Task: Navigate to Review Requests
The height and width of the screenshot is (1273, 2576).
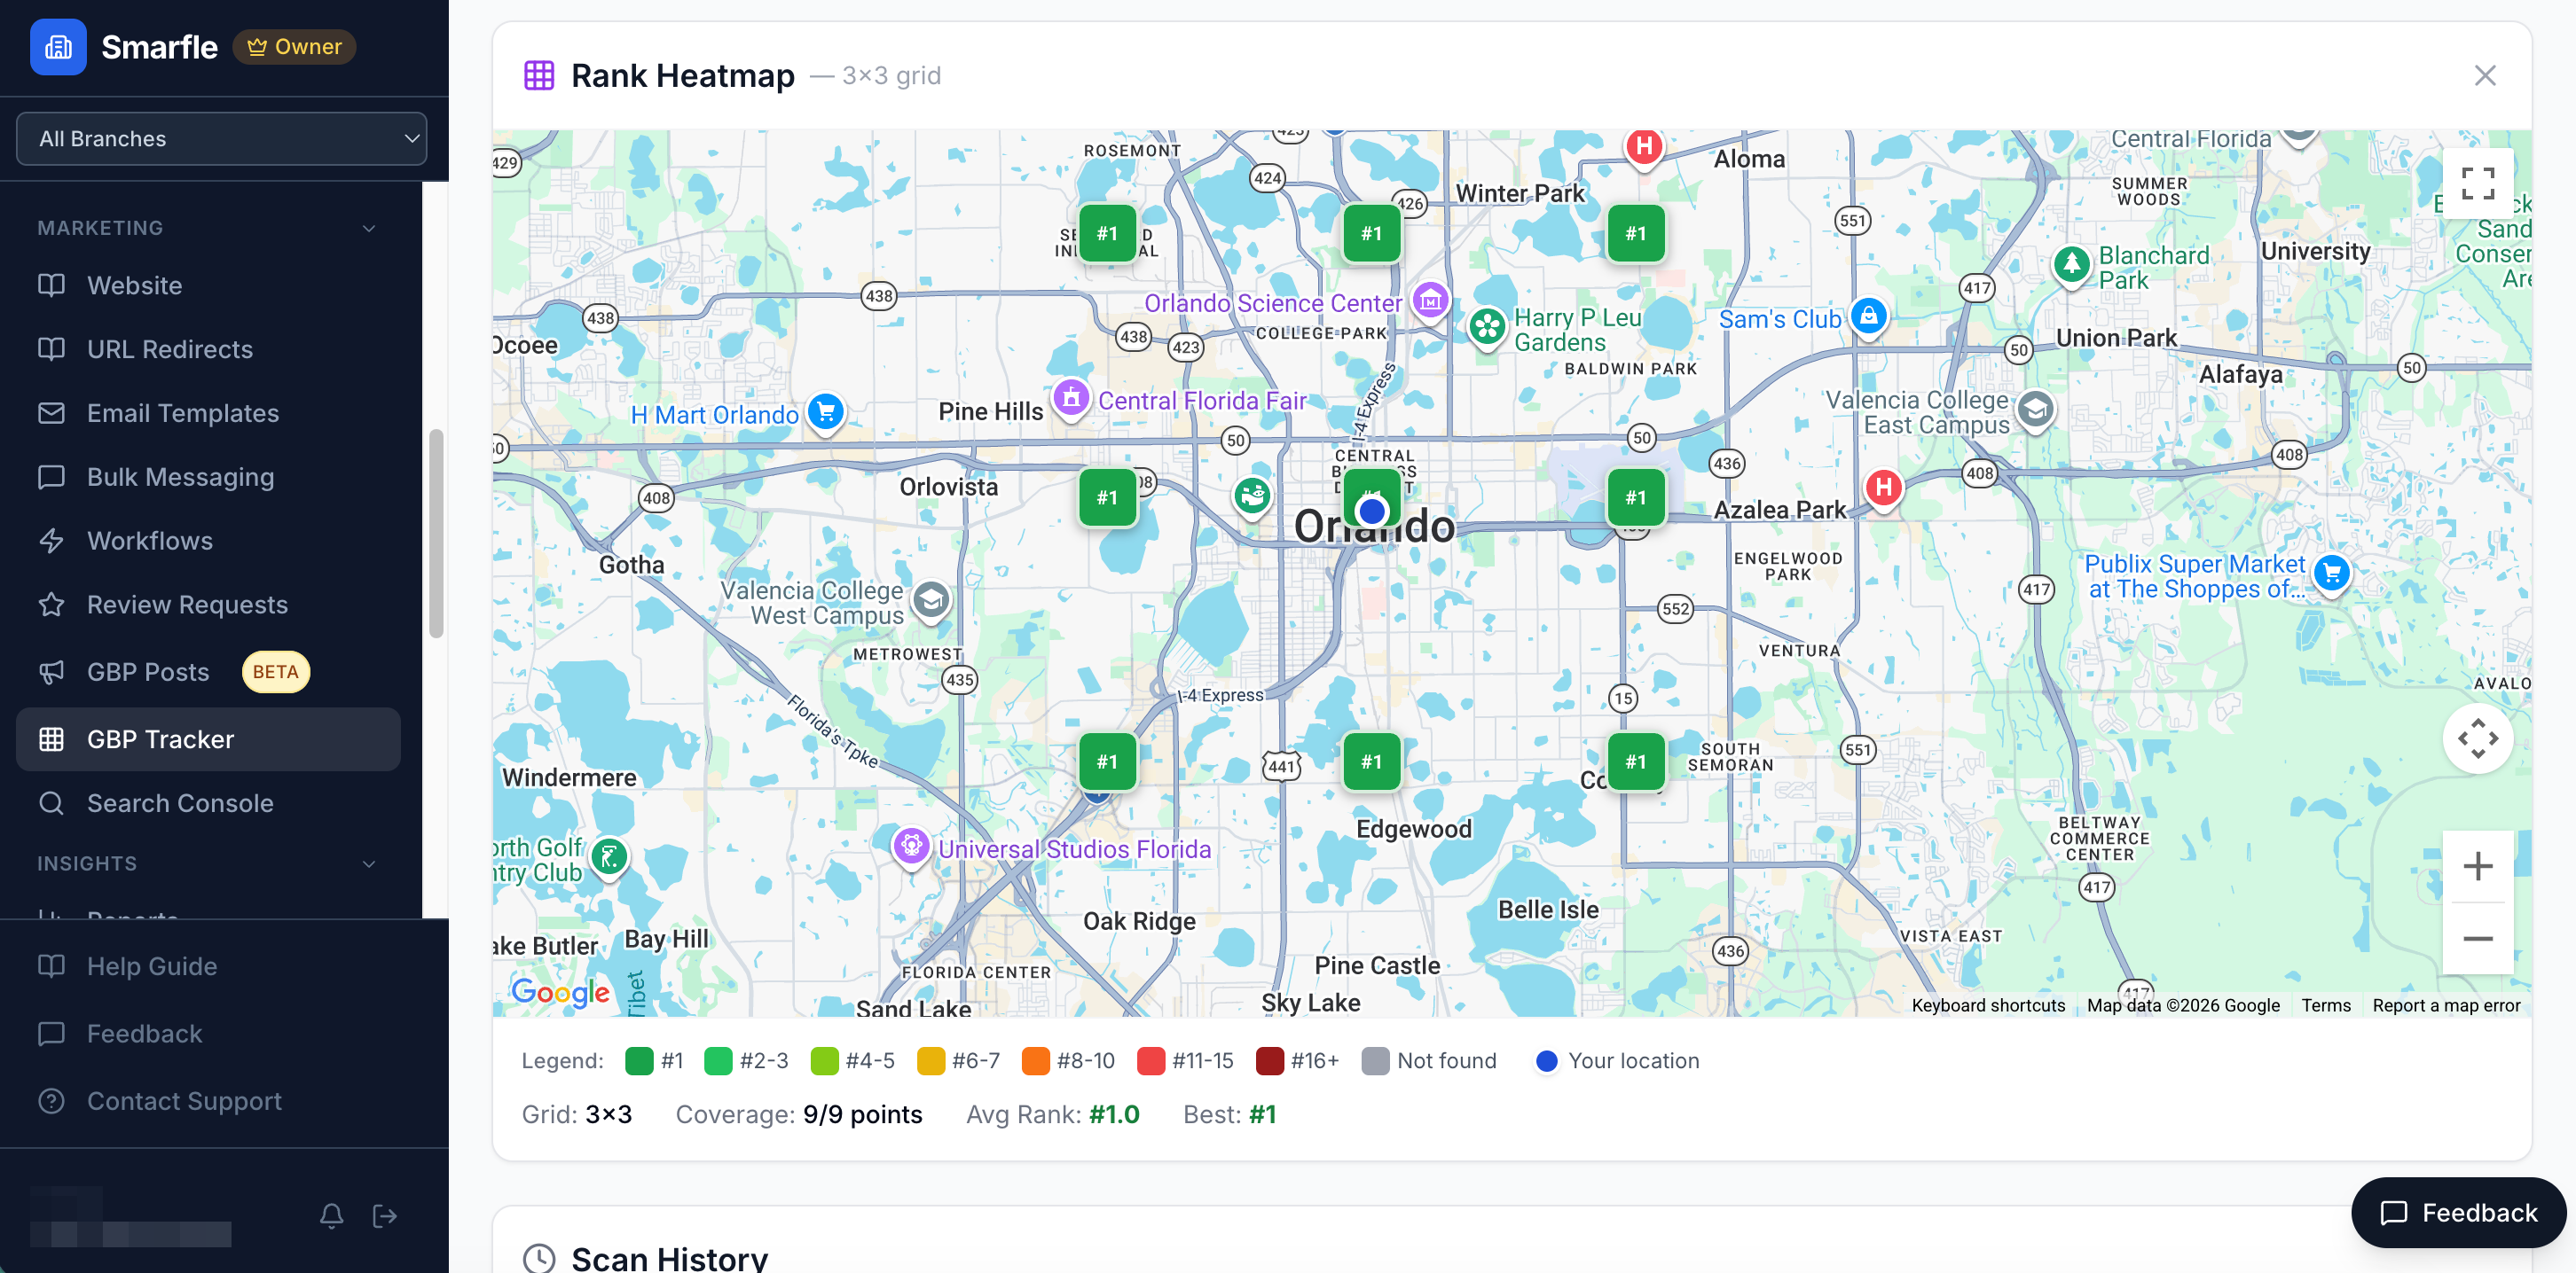Action: (208, 605)
